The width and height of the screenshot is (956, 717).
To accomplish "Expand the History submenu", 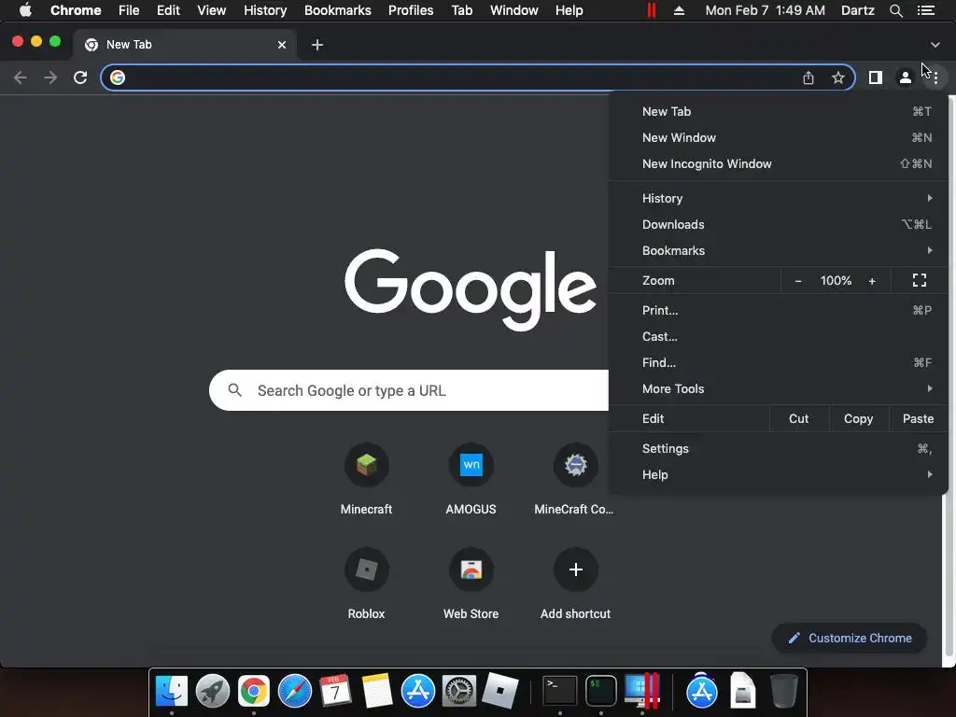I will click(779, 198).
